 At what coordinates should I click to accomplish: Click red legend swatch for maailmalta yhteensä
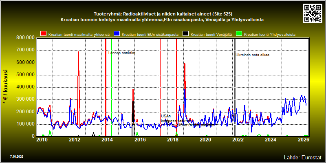point(44,34)
